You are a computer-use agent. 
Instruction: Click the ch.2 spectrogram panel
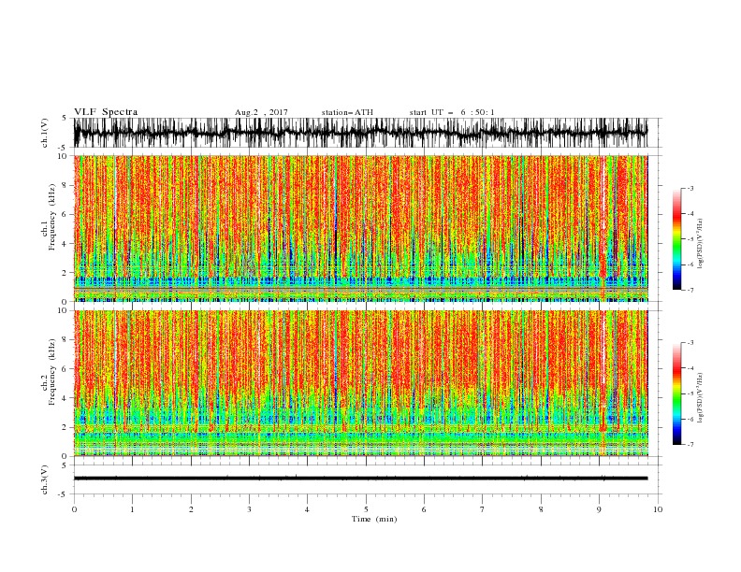coord(360,383)
